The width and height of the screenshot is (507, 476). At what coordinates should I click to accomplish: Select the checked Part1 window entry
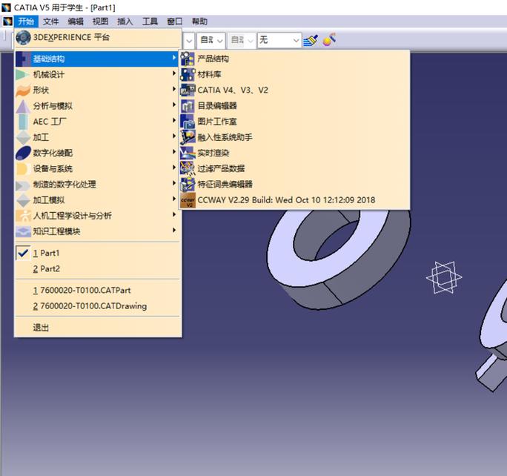pos(49,253)
